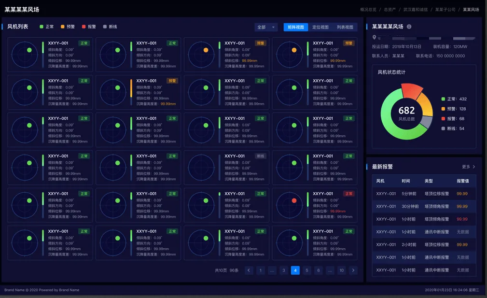Click the gray 断线 status badge on turbine card

(x=261, y=156)
